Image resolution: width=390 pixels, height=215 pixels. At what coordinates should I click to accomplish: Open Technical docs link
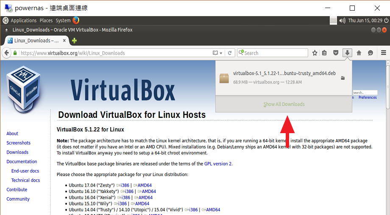pyautogui.click(x=25, y=180)
